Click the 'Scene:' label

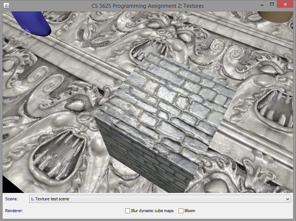click(11, 199)
